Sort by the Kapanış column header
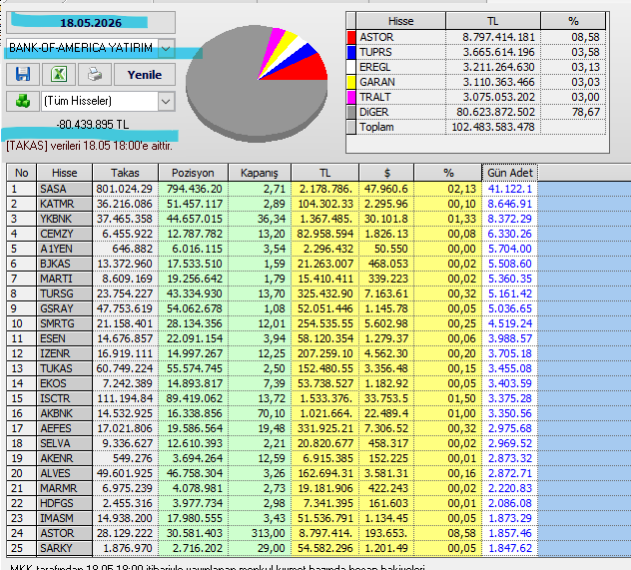The height and width of the screenshot is (570, 631). (x=260, y=173)
